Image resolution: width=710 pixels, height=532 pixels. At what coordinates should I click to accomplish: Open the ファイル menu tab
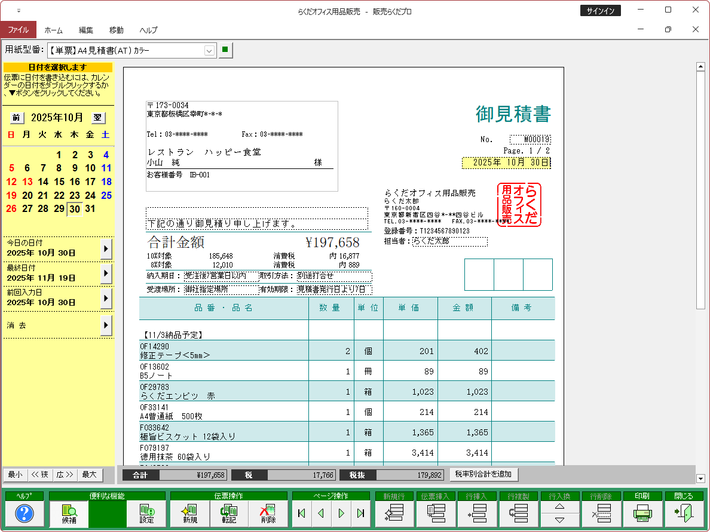coord(18,30)
